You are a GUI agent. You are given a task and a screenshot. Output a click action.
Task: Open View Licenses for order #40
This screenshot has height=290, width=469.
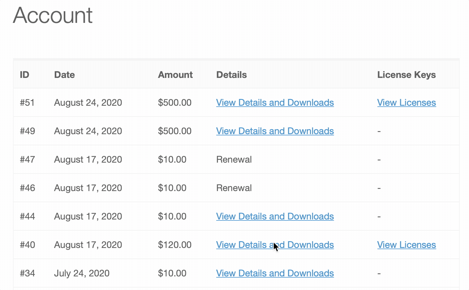coord(406,245)
